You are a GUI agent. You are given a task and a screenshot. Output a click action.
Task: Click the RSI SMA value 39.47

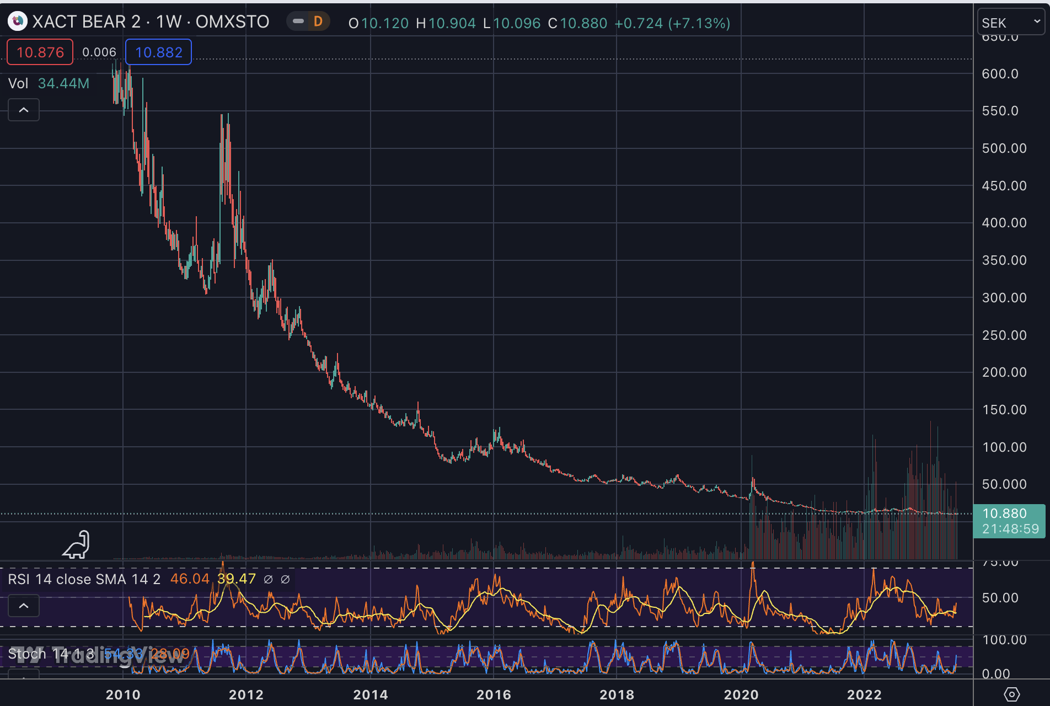[x=237, y=579]
